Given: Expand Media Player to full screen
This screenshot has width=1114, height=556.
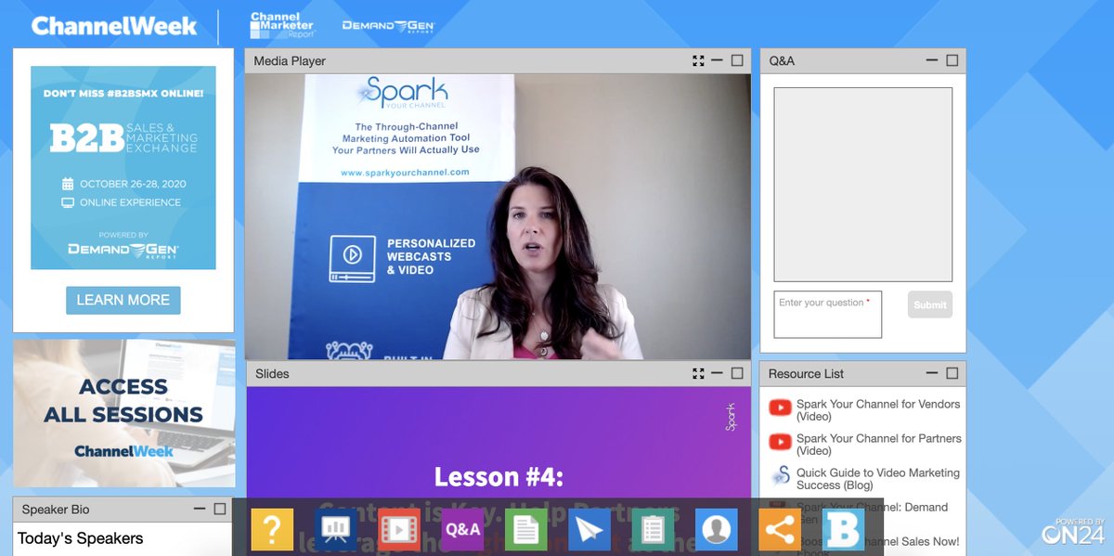Looking at the screenshot, I should (x=698, y=61).
